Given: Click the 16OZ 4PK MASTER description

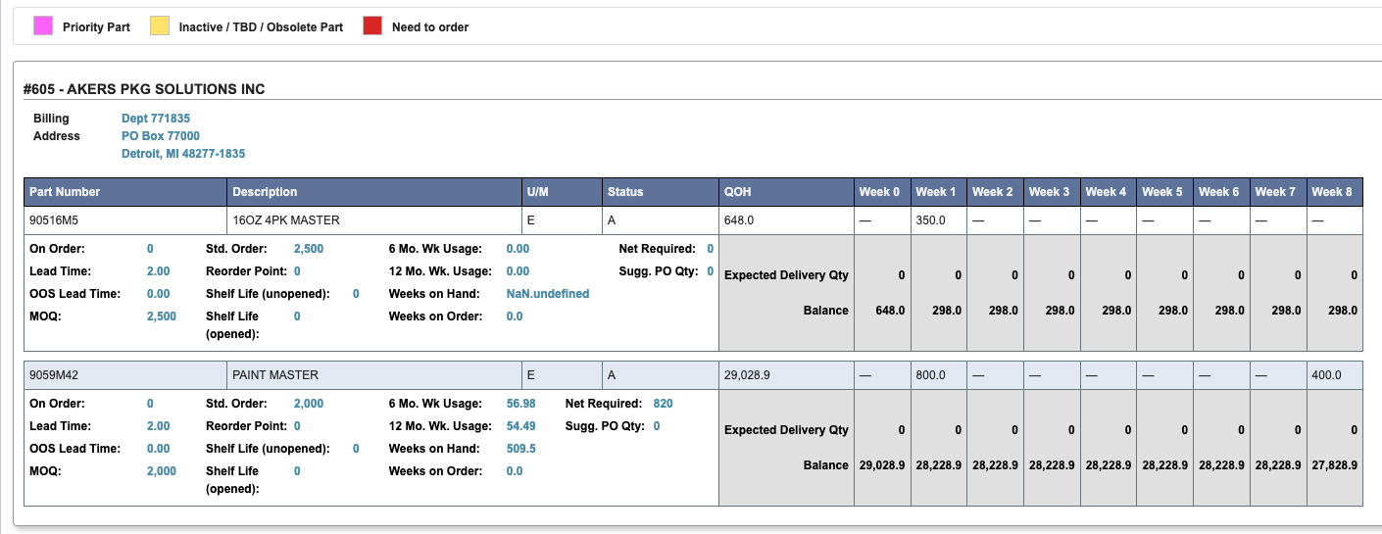Looking at the screenshot, I should [286, 220].
